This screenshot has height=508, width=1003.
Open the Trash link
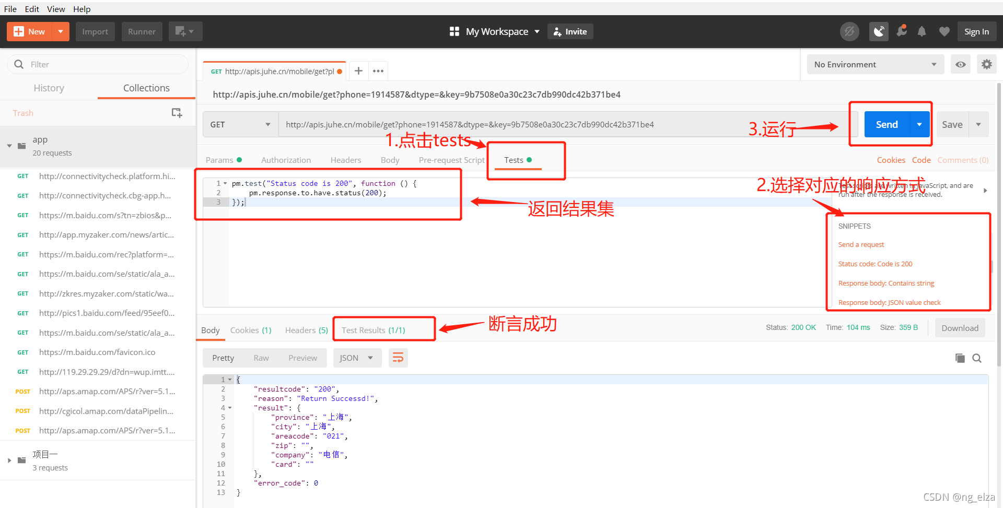[23, 113]
